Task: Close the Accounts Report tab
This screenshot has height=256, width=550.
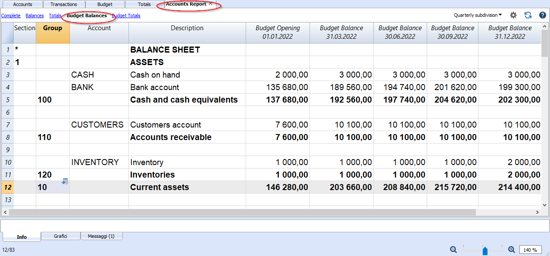Action: coord(210,4)
